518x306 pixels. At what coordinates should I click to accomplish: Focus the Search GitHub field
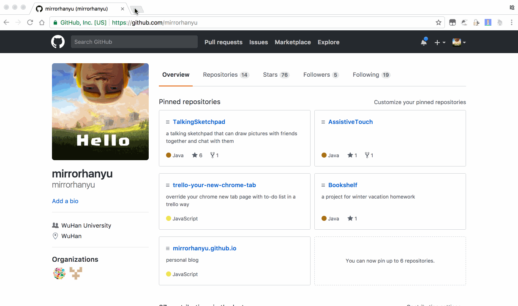click(134, 42)
